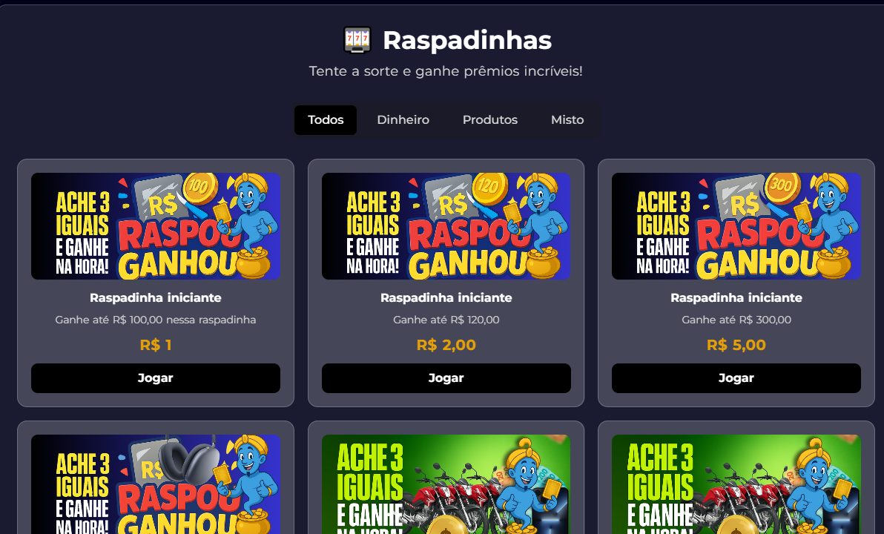884x534 pixels.
Task: Click the R$ 5,00 price label
Action: 736,345
